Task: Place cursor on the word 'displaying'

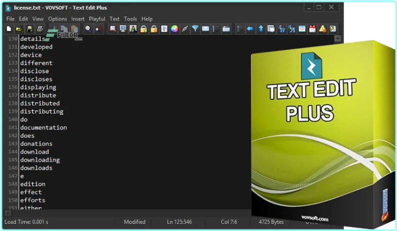Action: click(38, 87)
